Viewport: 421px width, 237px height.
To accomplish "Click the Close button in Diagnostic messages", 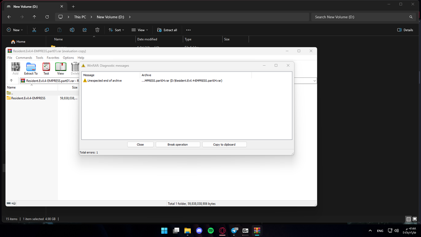I will click(x=140, y=144).
